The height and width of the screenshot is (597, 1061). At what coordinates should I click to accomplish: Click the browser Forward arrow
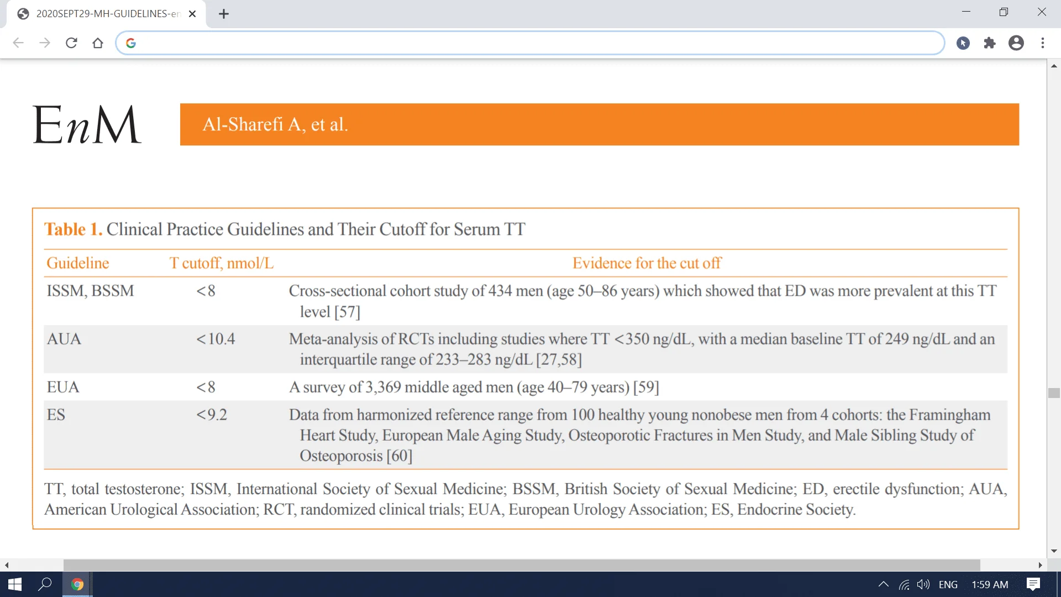click(45, 43)
